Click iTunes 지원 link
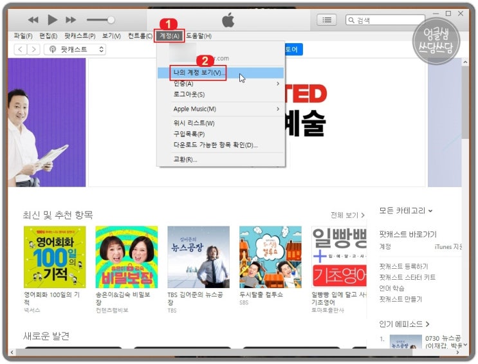 tap(448, 247)
